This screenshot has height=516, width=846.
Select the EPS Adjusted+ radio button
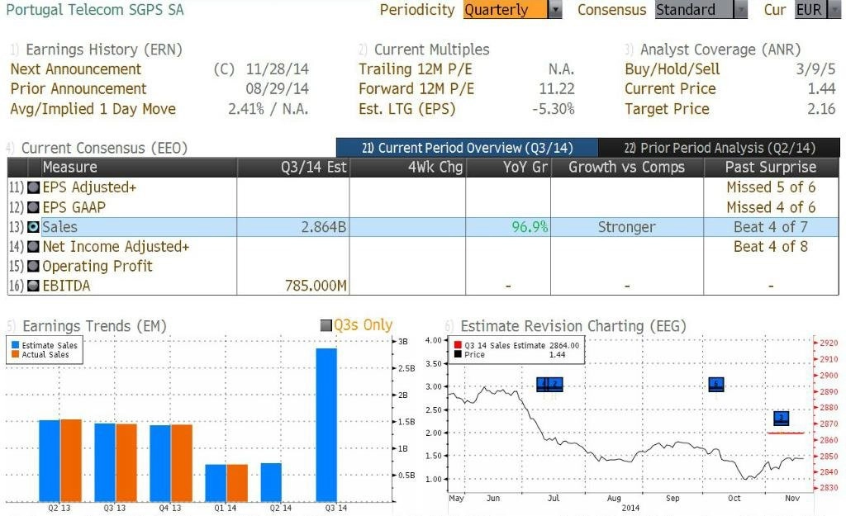pos(33,187)
